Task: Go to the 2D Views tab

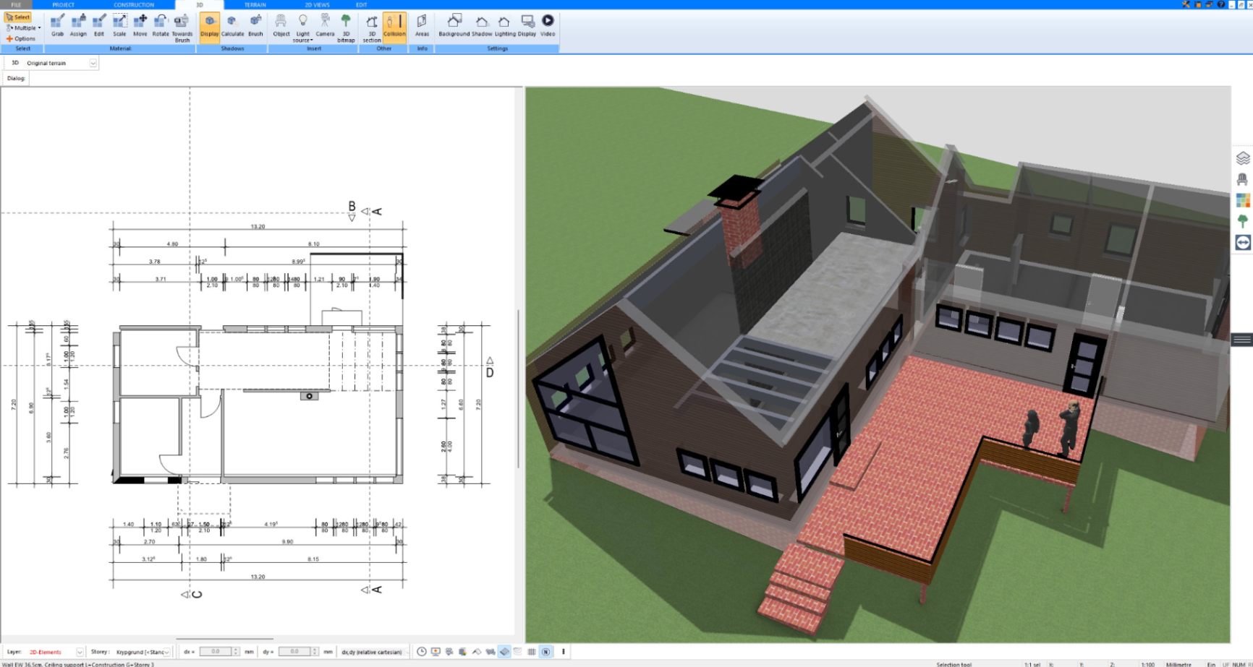Action: pos(317,5)
